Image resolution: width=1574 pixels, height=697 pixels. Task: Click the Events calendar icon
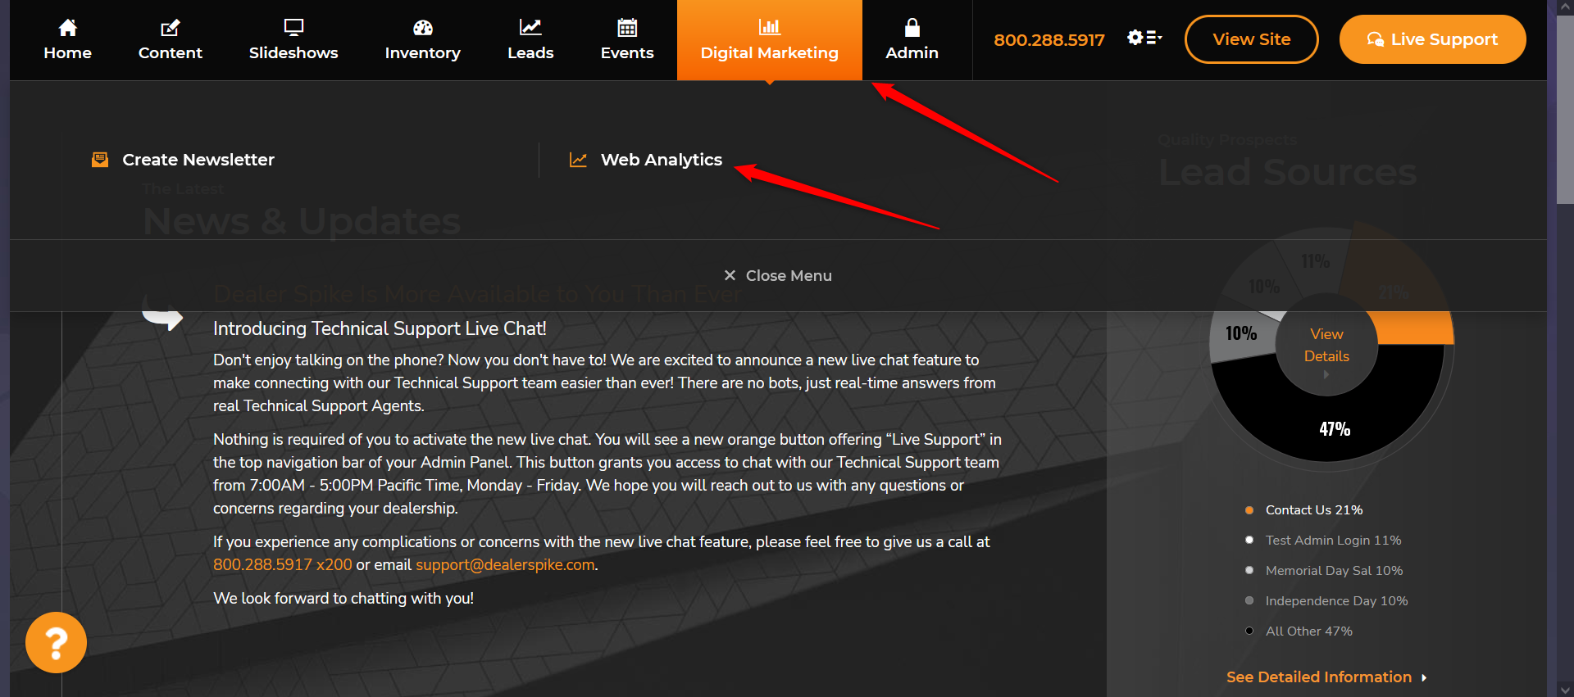pyautogui.click(x=627, y=28)
